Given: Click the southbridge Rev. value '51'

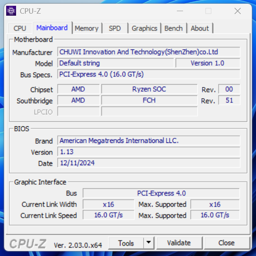Looking at the screenshot, I should pyautogui.click(x=229, y=100).
